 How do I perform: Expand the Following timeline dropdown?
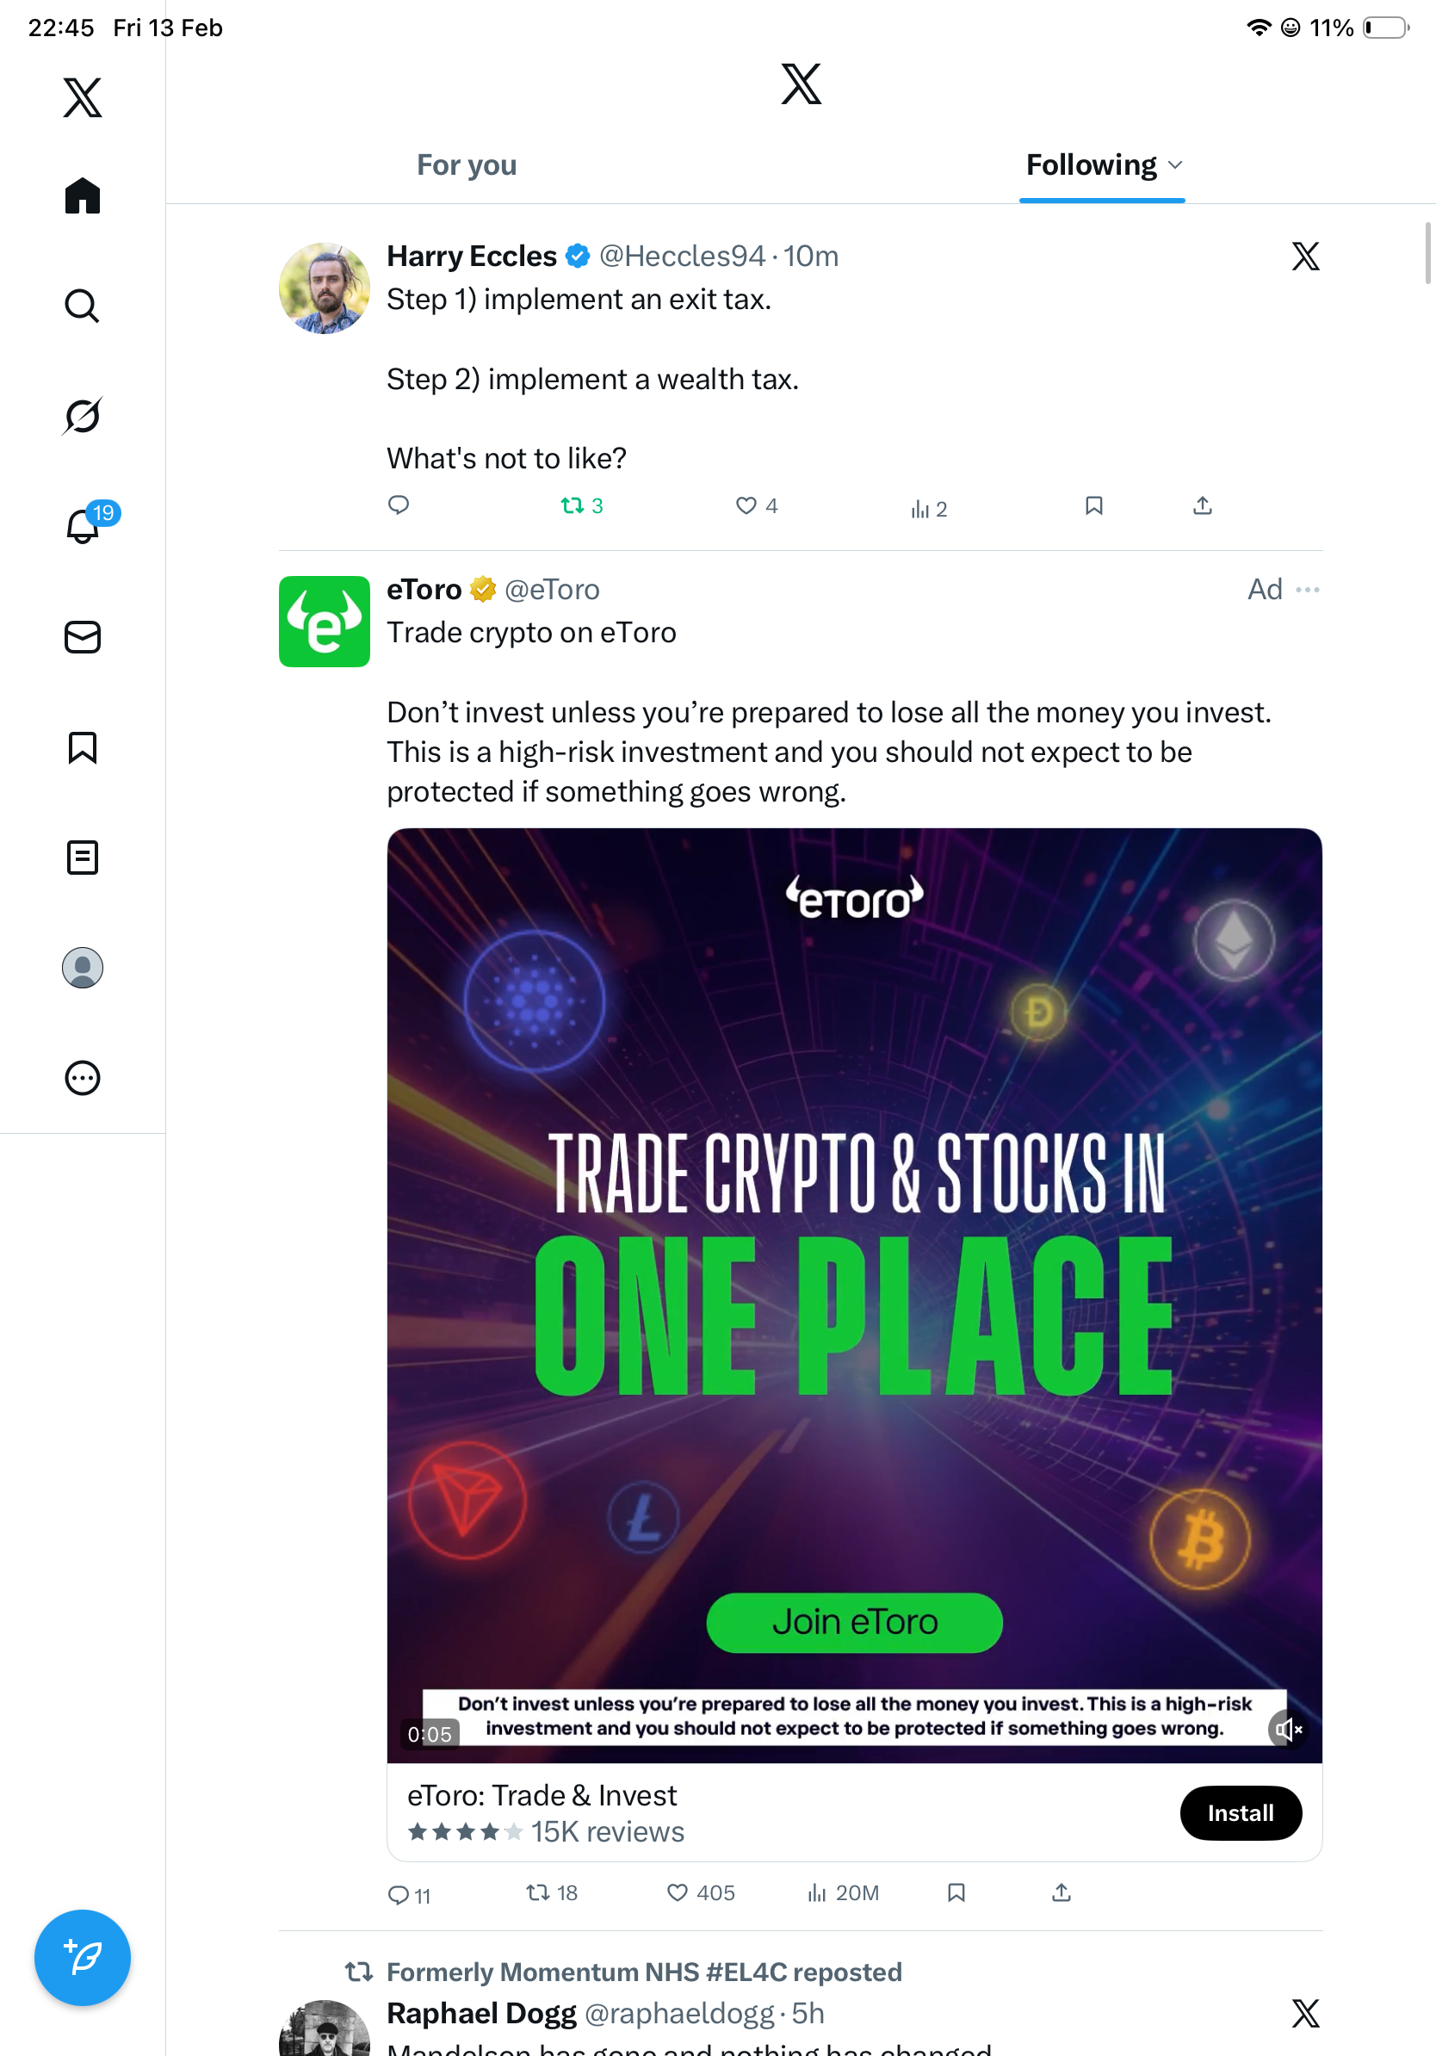(1175, 165)
